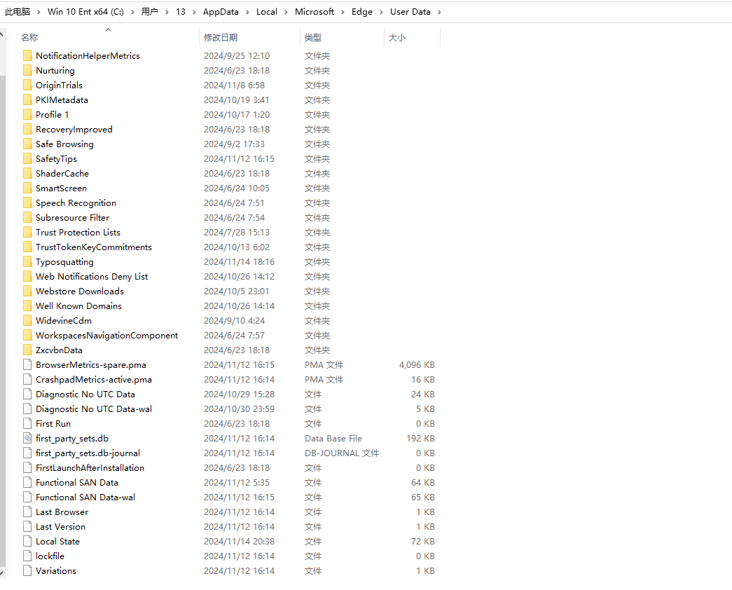Click the Profile 1 folder icon
The height and width of the screenshot is (590, 732).
(27, 114)
